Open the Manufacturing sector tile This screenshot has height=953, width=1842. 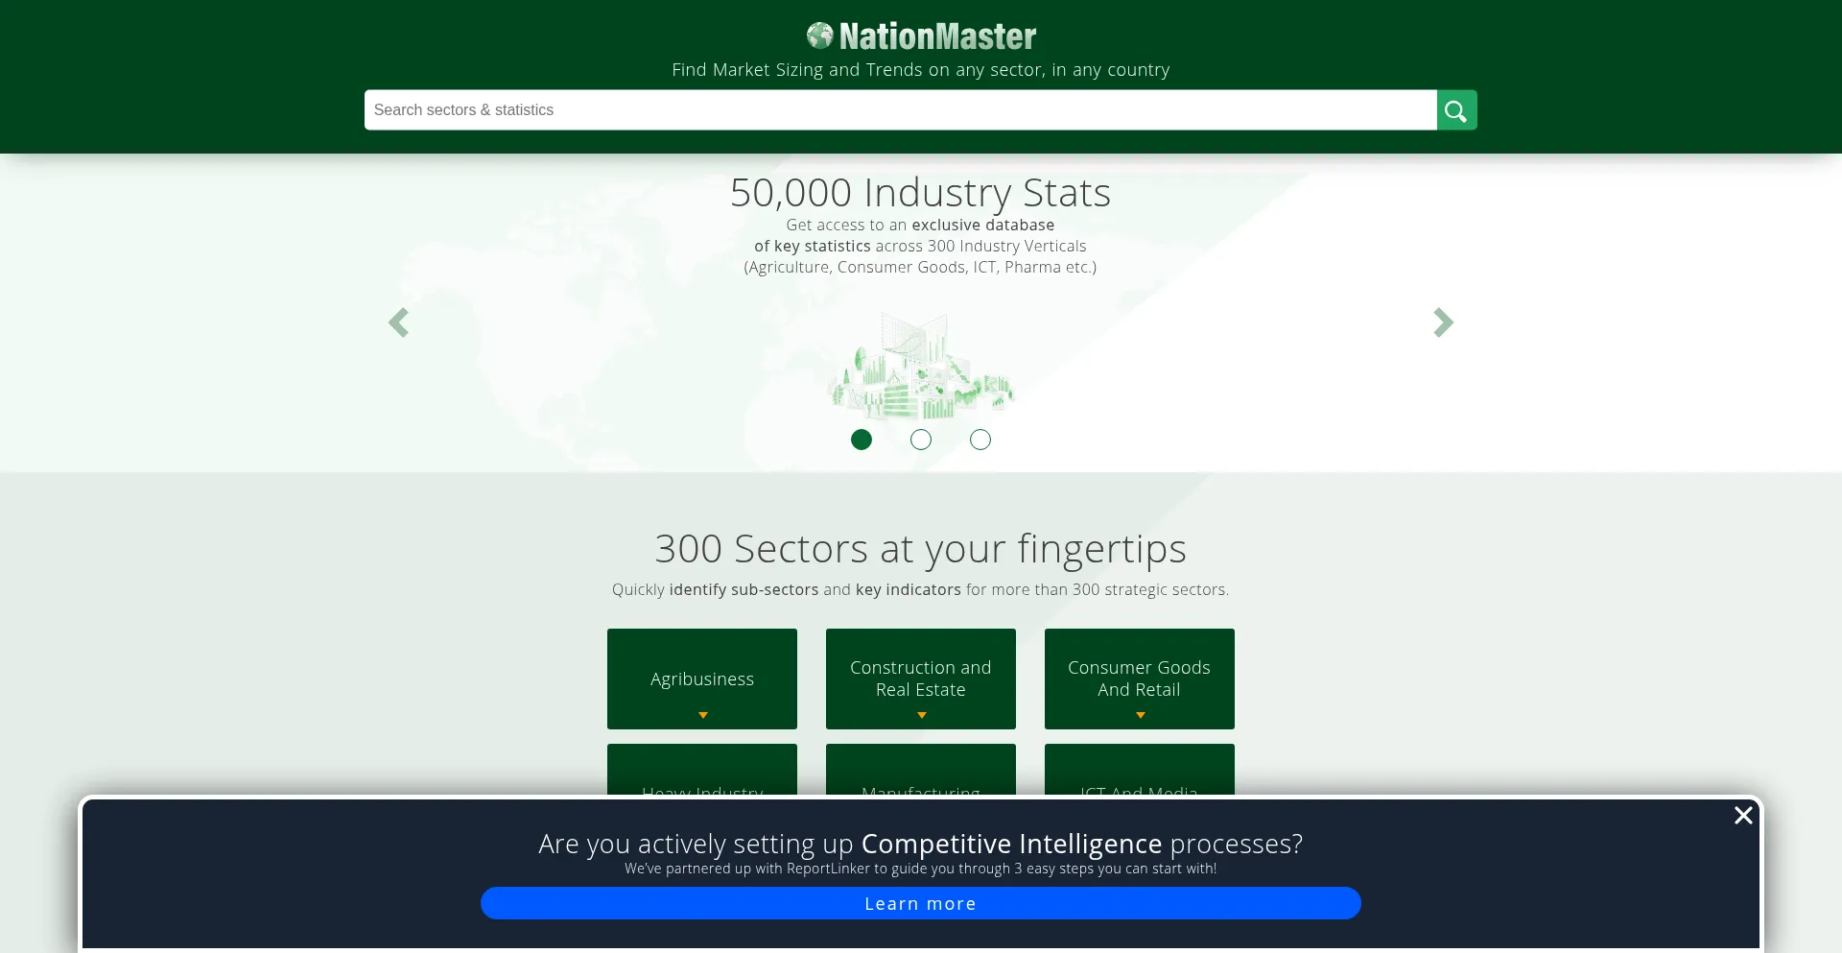(921, 773)
